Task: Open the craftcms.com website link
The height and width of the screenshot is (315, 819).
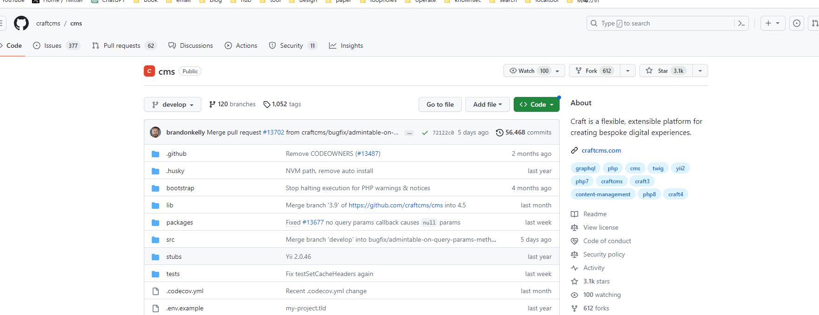Action: coord(601,150)
